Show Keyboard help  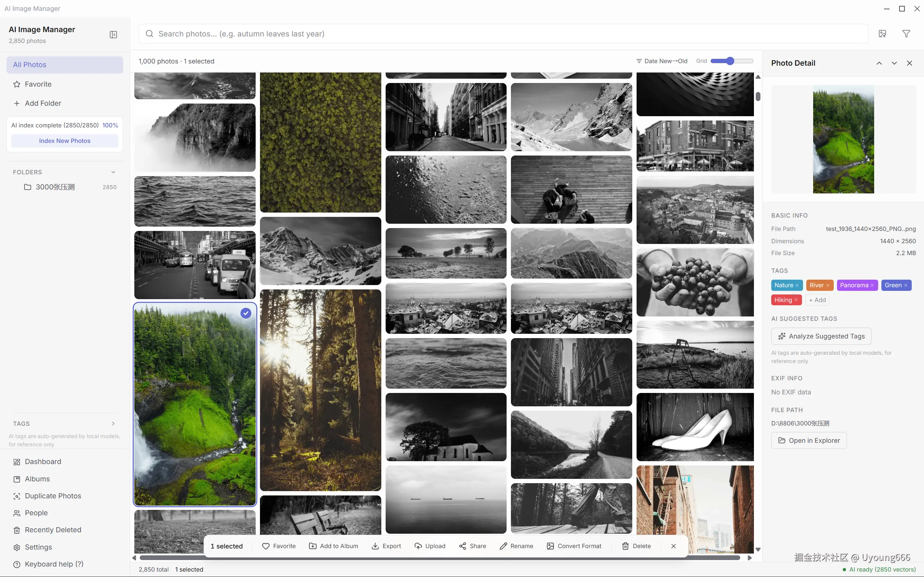click(65, 564)
